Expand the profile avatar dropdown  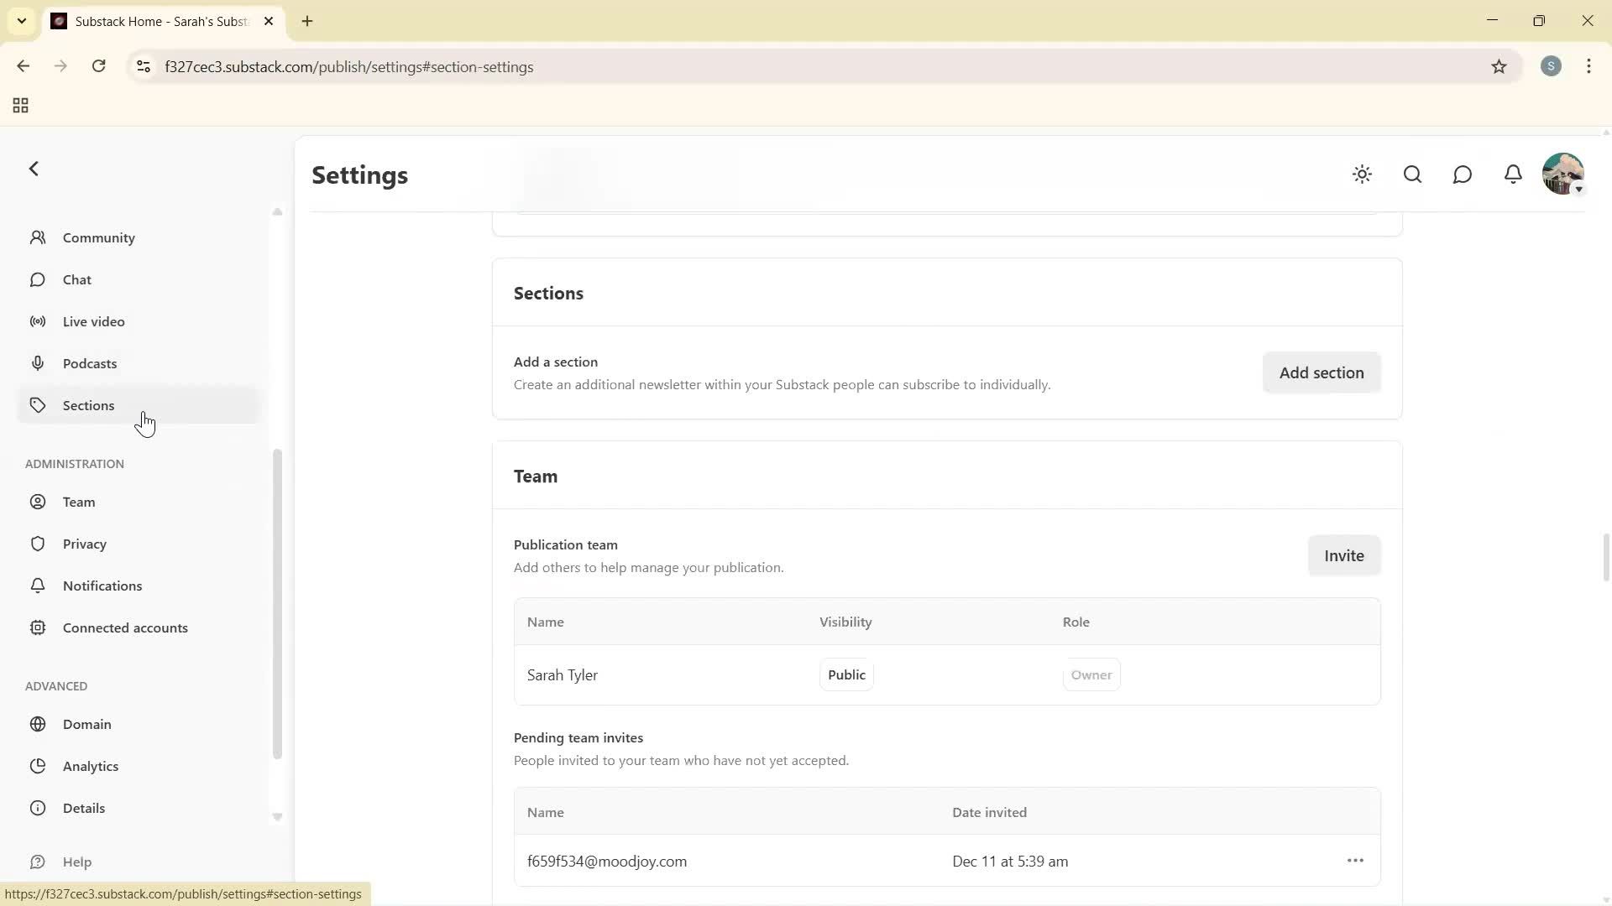click(1563, 174)
